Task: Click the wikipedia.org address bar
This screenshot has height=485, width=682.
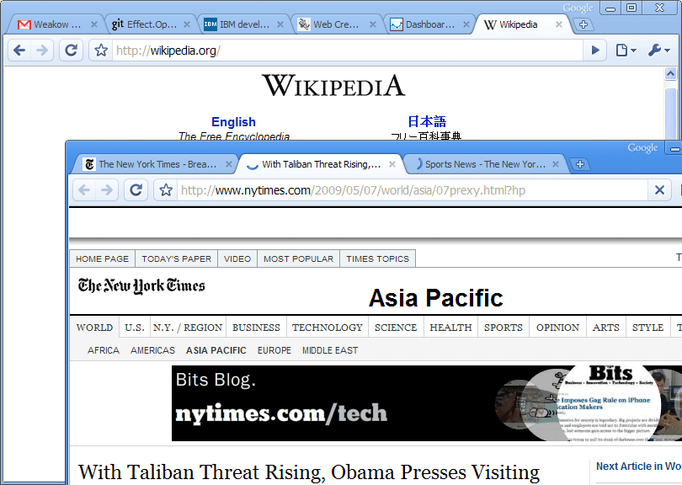Action: (347, 51)
